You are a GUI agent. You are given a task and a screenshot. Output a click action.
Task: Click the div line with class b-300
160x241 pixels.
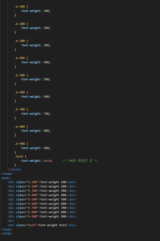coord(42,191)
